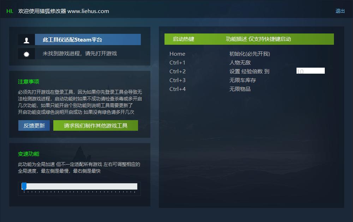Click 设置 经验倍数 到 text

point(249,72)
